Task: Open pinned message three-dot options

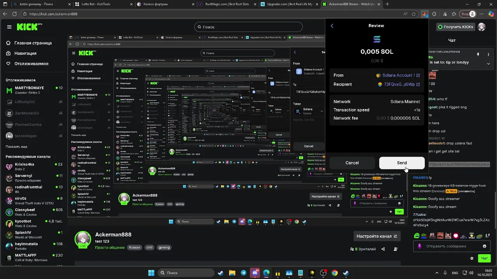Action: click(488, 55)
